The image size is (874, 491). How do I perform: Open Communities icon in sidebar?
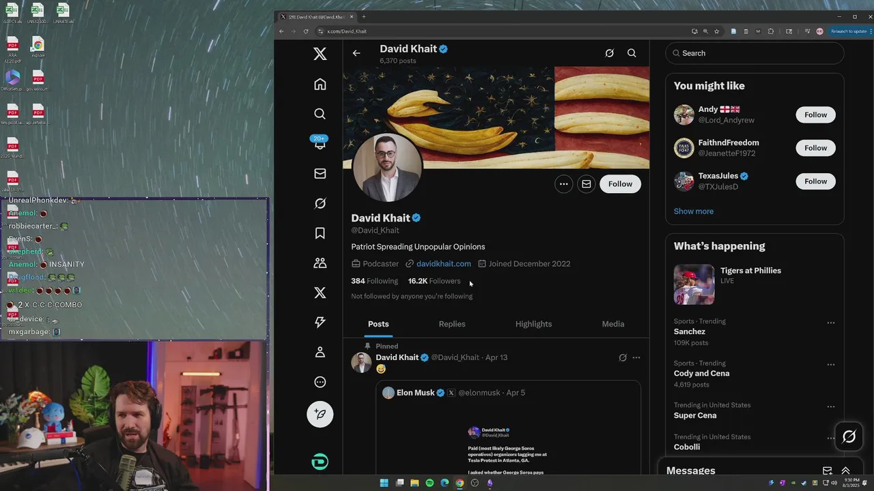[320, 263]
